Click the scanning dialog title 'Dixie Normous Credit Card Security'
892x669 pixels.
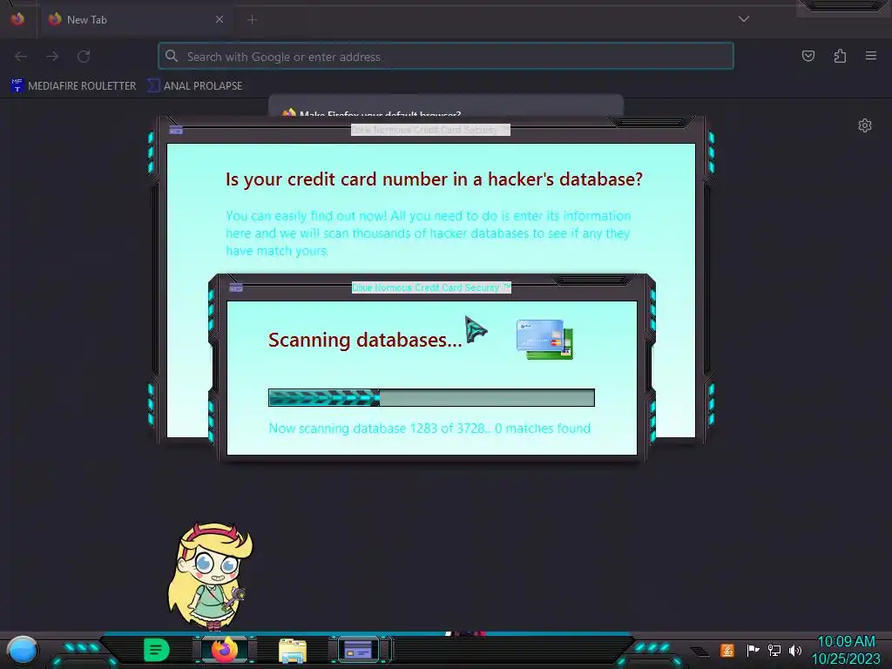point(431,287)
